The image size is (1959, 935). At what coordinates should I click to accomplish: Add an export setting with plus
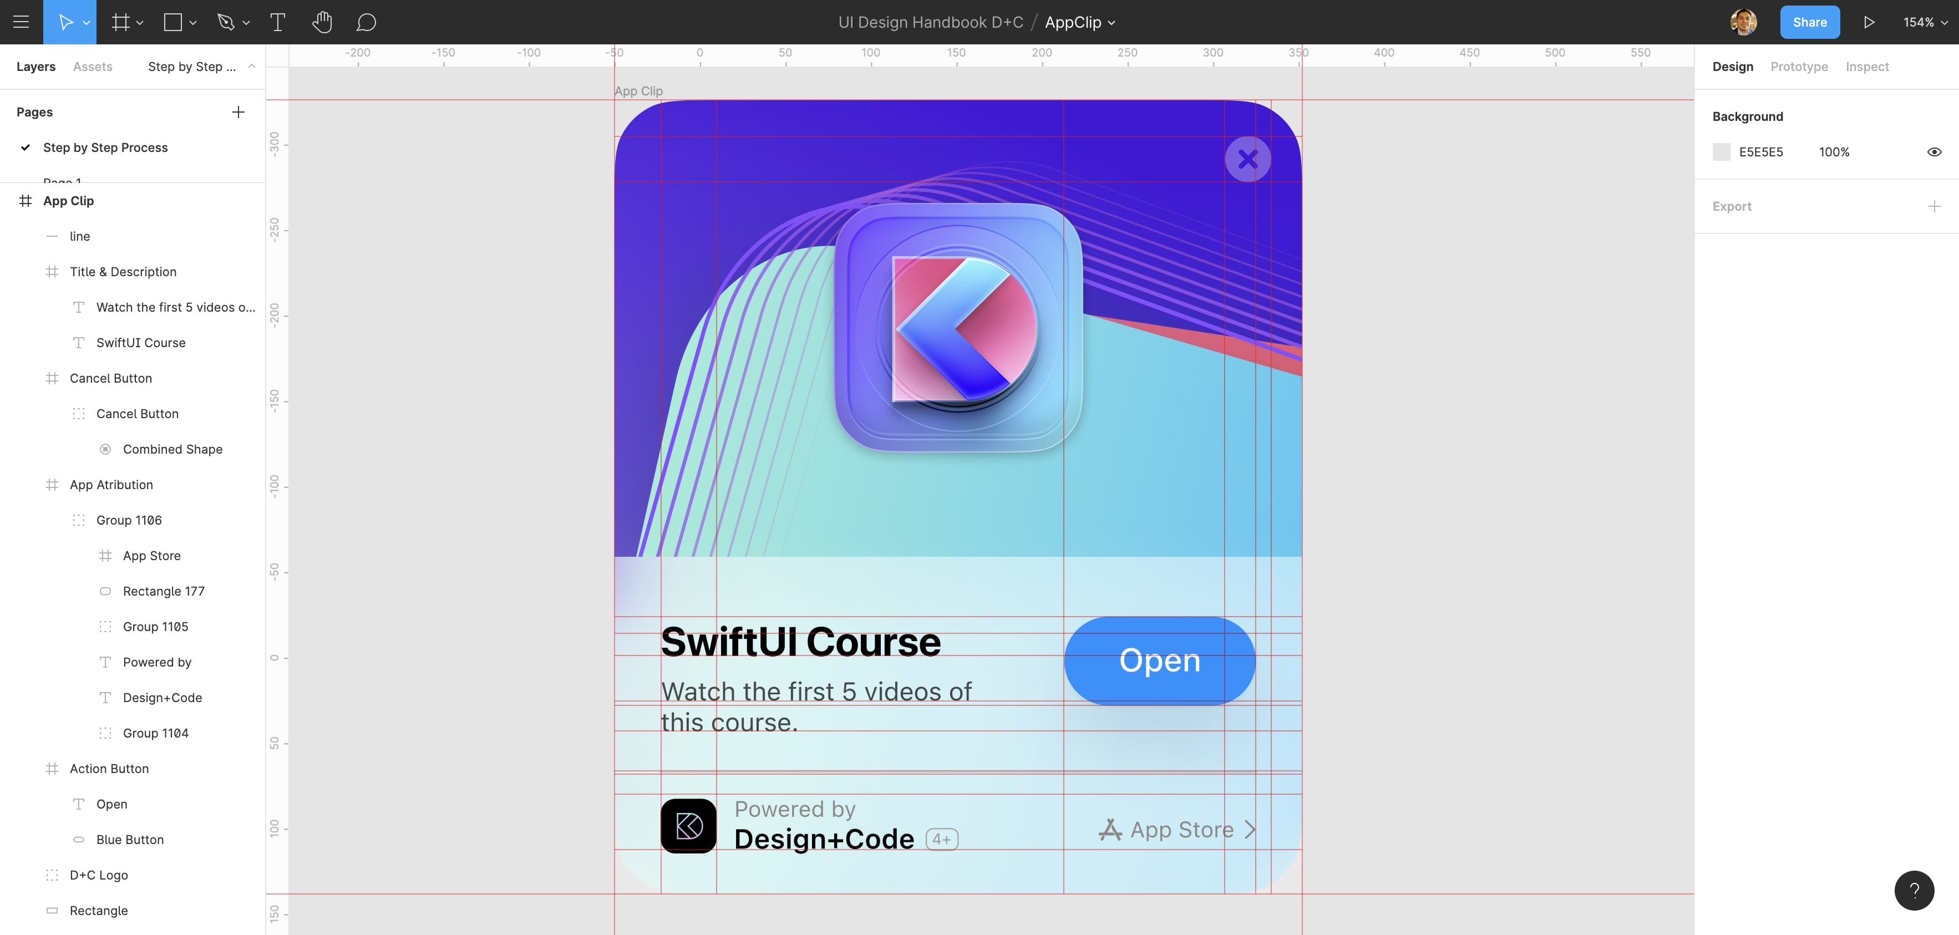pos(1934,207)
